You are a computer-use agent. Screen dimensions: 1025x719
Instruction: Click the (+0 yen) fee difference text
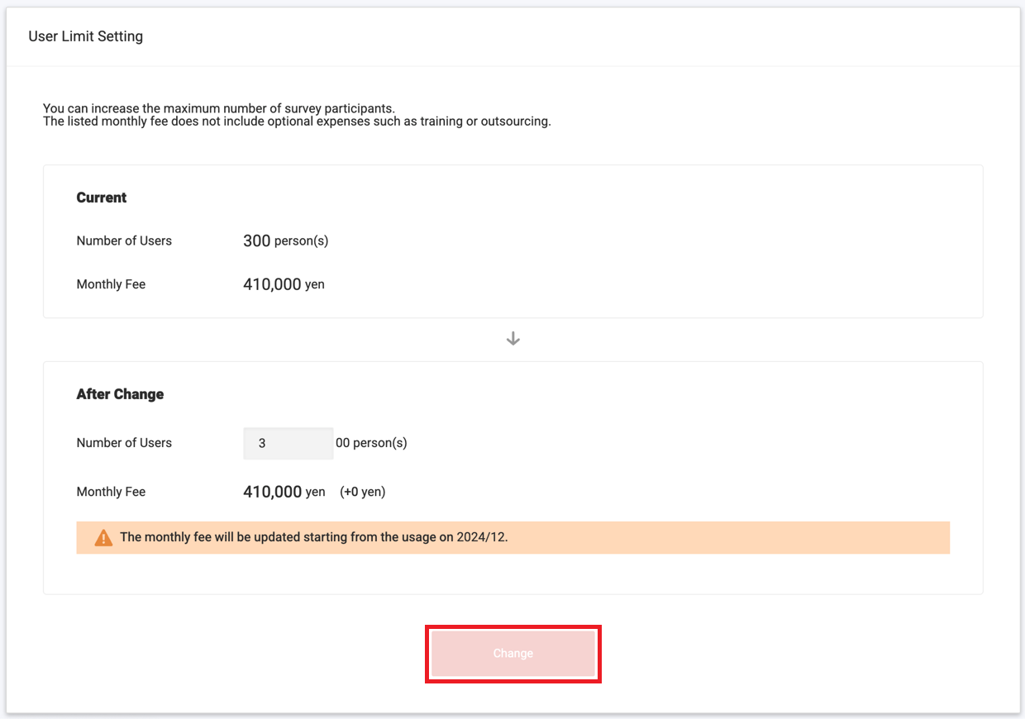tap(363, 491)
